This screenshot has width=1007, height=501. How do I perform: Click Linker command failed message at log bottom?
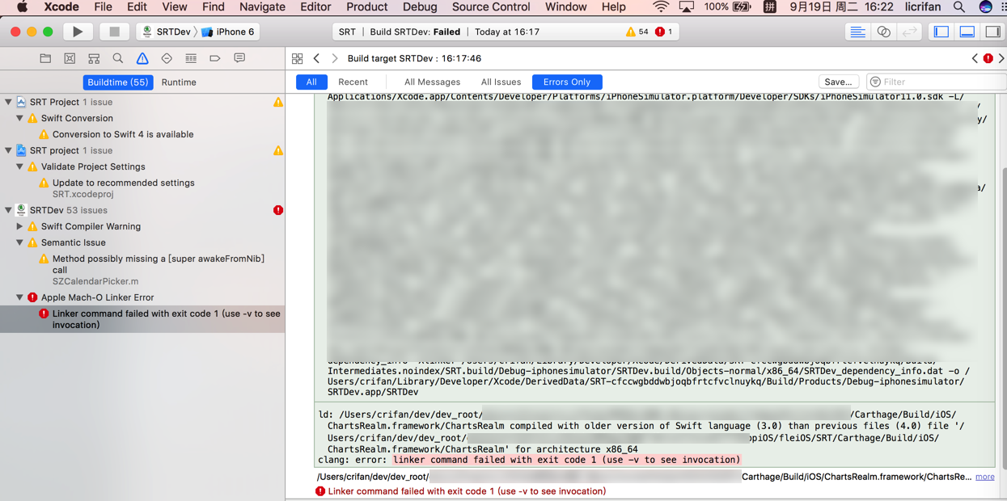pos(467,491)
